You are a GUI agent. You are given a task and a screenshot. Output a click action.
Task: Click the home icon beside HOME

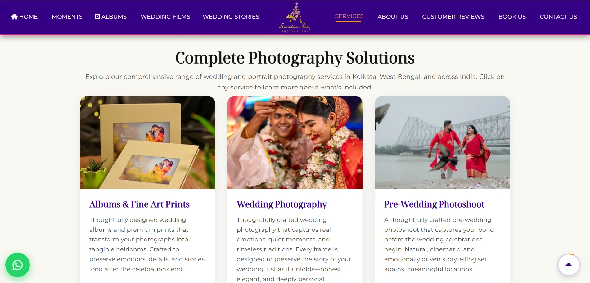(x=14, y=16)
